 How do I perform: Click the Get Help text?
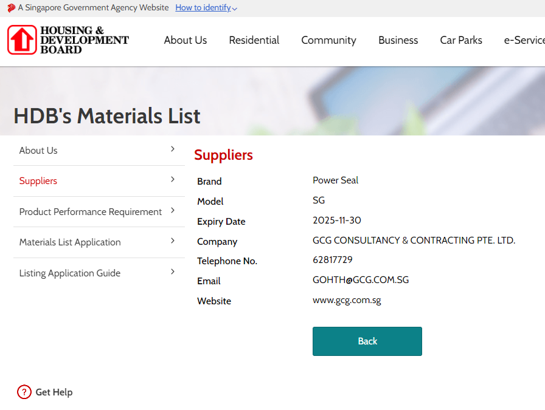pyautogui.click(x=54, y=392)
